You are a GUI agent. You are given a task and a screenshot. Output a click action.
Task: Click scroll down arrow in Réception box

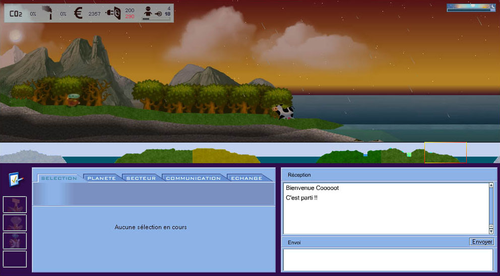[x=491, y=231]
